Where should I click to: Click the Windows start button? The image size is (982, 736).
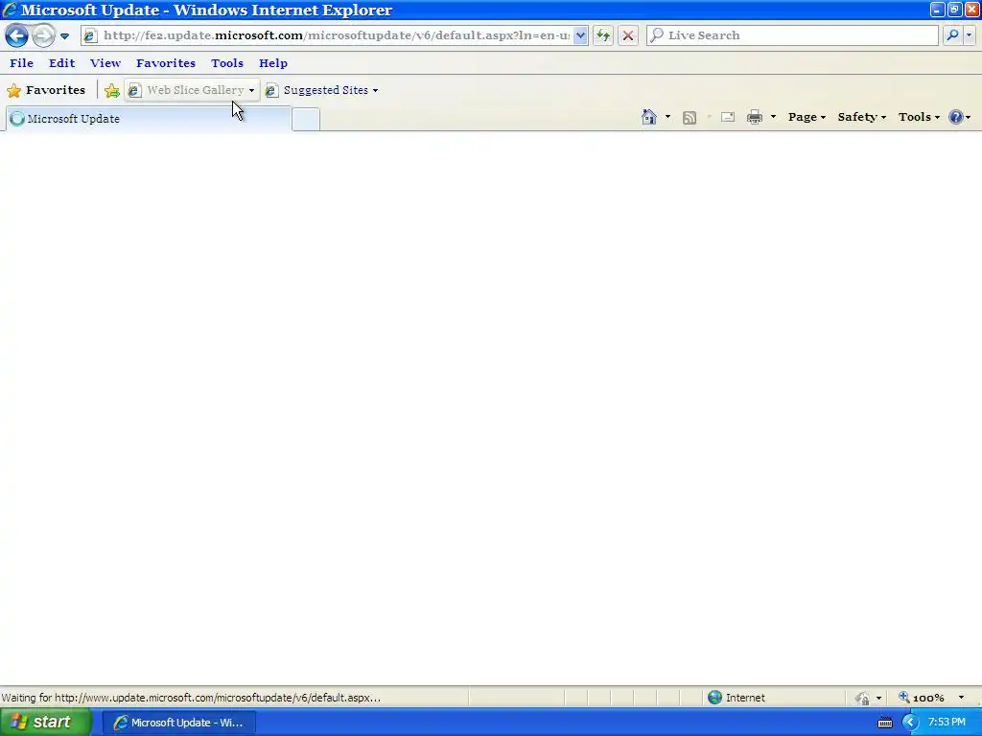46,723
